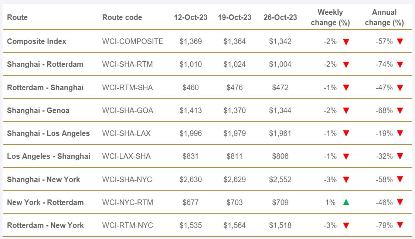415x239 pixels.
Task: Click Rotterdam - Shanghai weekly change down arrow
Action: (346, 88)
